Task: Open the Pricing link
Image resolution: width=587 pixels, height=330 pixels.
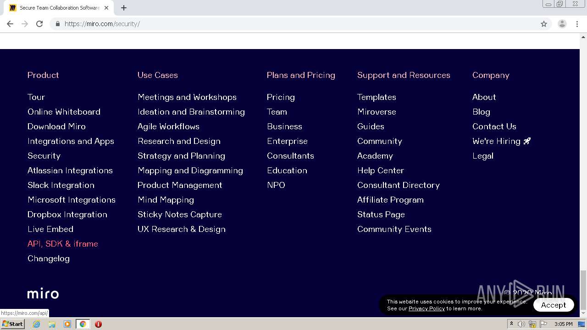Action: tap(281, 97)
